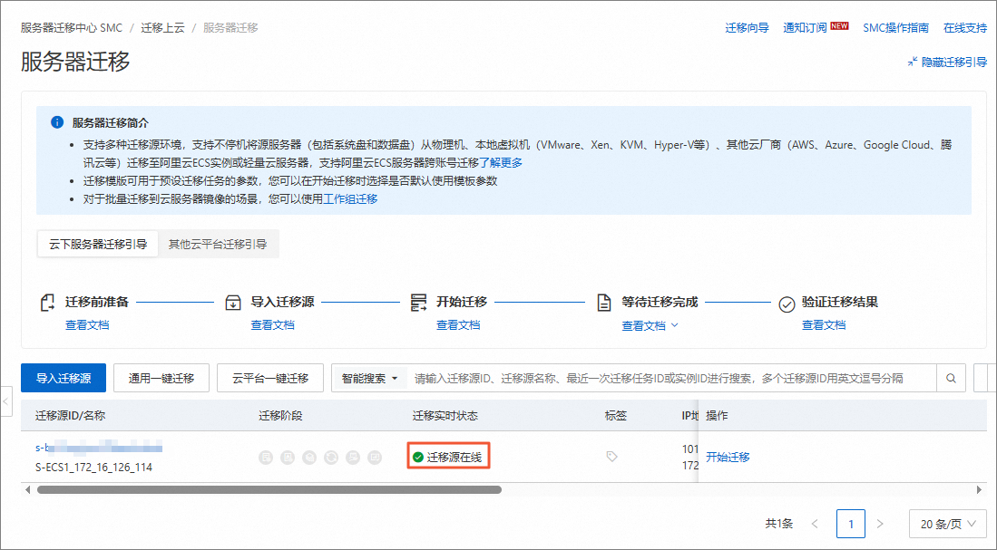Image resolution: width=997 pixels, height=550 pixels.
Task: Click the 迁移阶段 column header
Action: coord(280,415)
